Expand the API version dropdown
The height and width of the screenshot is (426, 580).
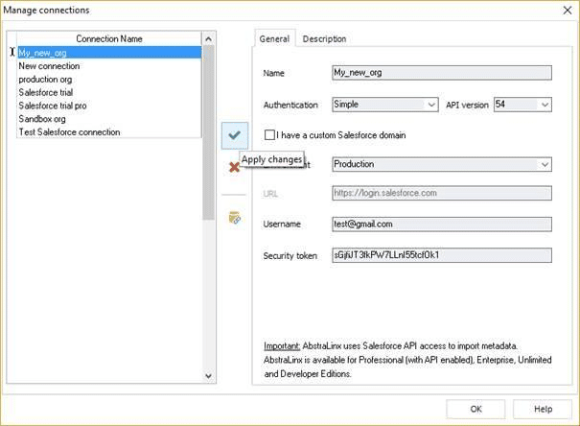tap(522, 105)
